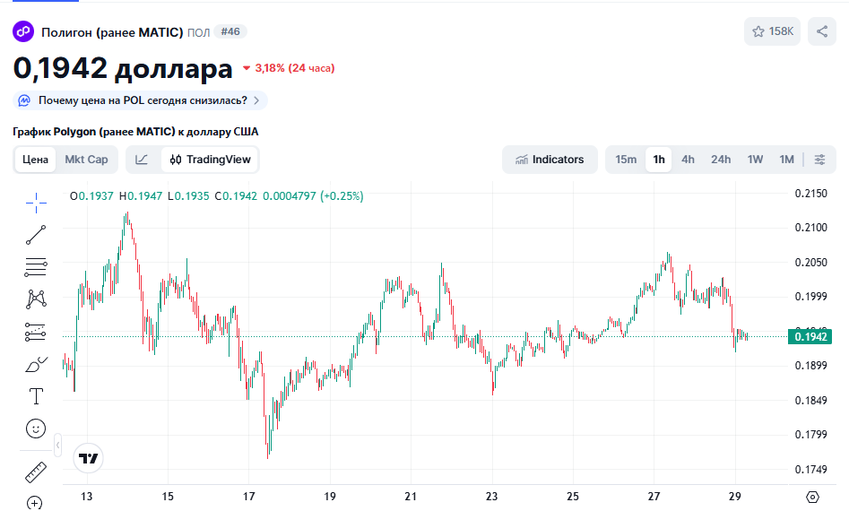This screenshot has width=849, height=511.
Task: Select the crosshair cursor tool
Action: [x=36, y=203]
